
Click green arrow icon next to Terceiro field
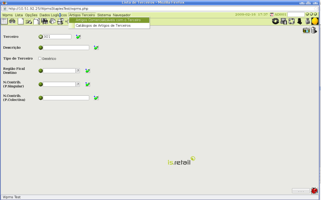(x=78, y=37)
